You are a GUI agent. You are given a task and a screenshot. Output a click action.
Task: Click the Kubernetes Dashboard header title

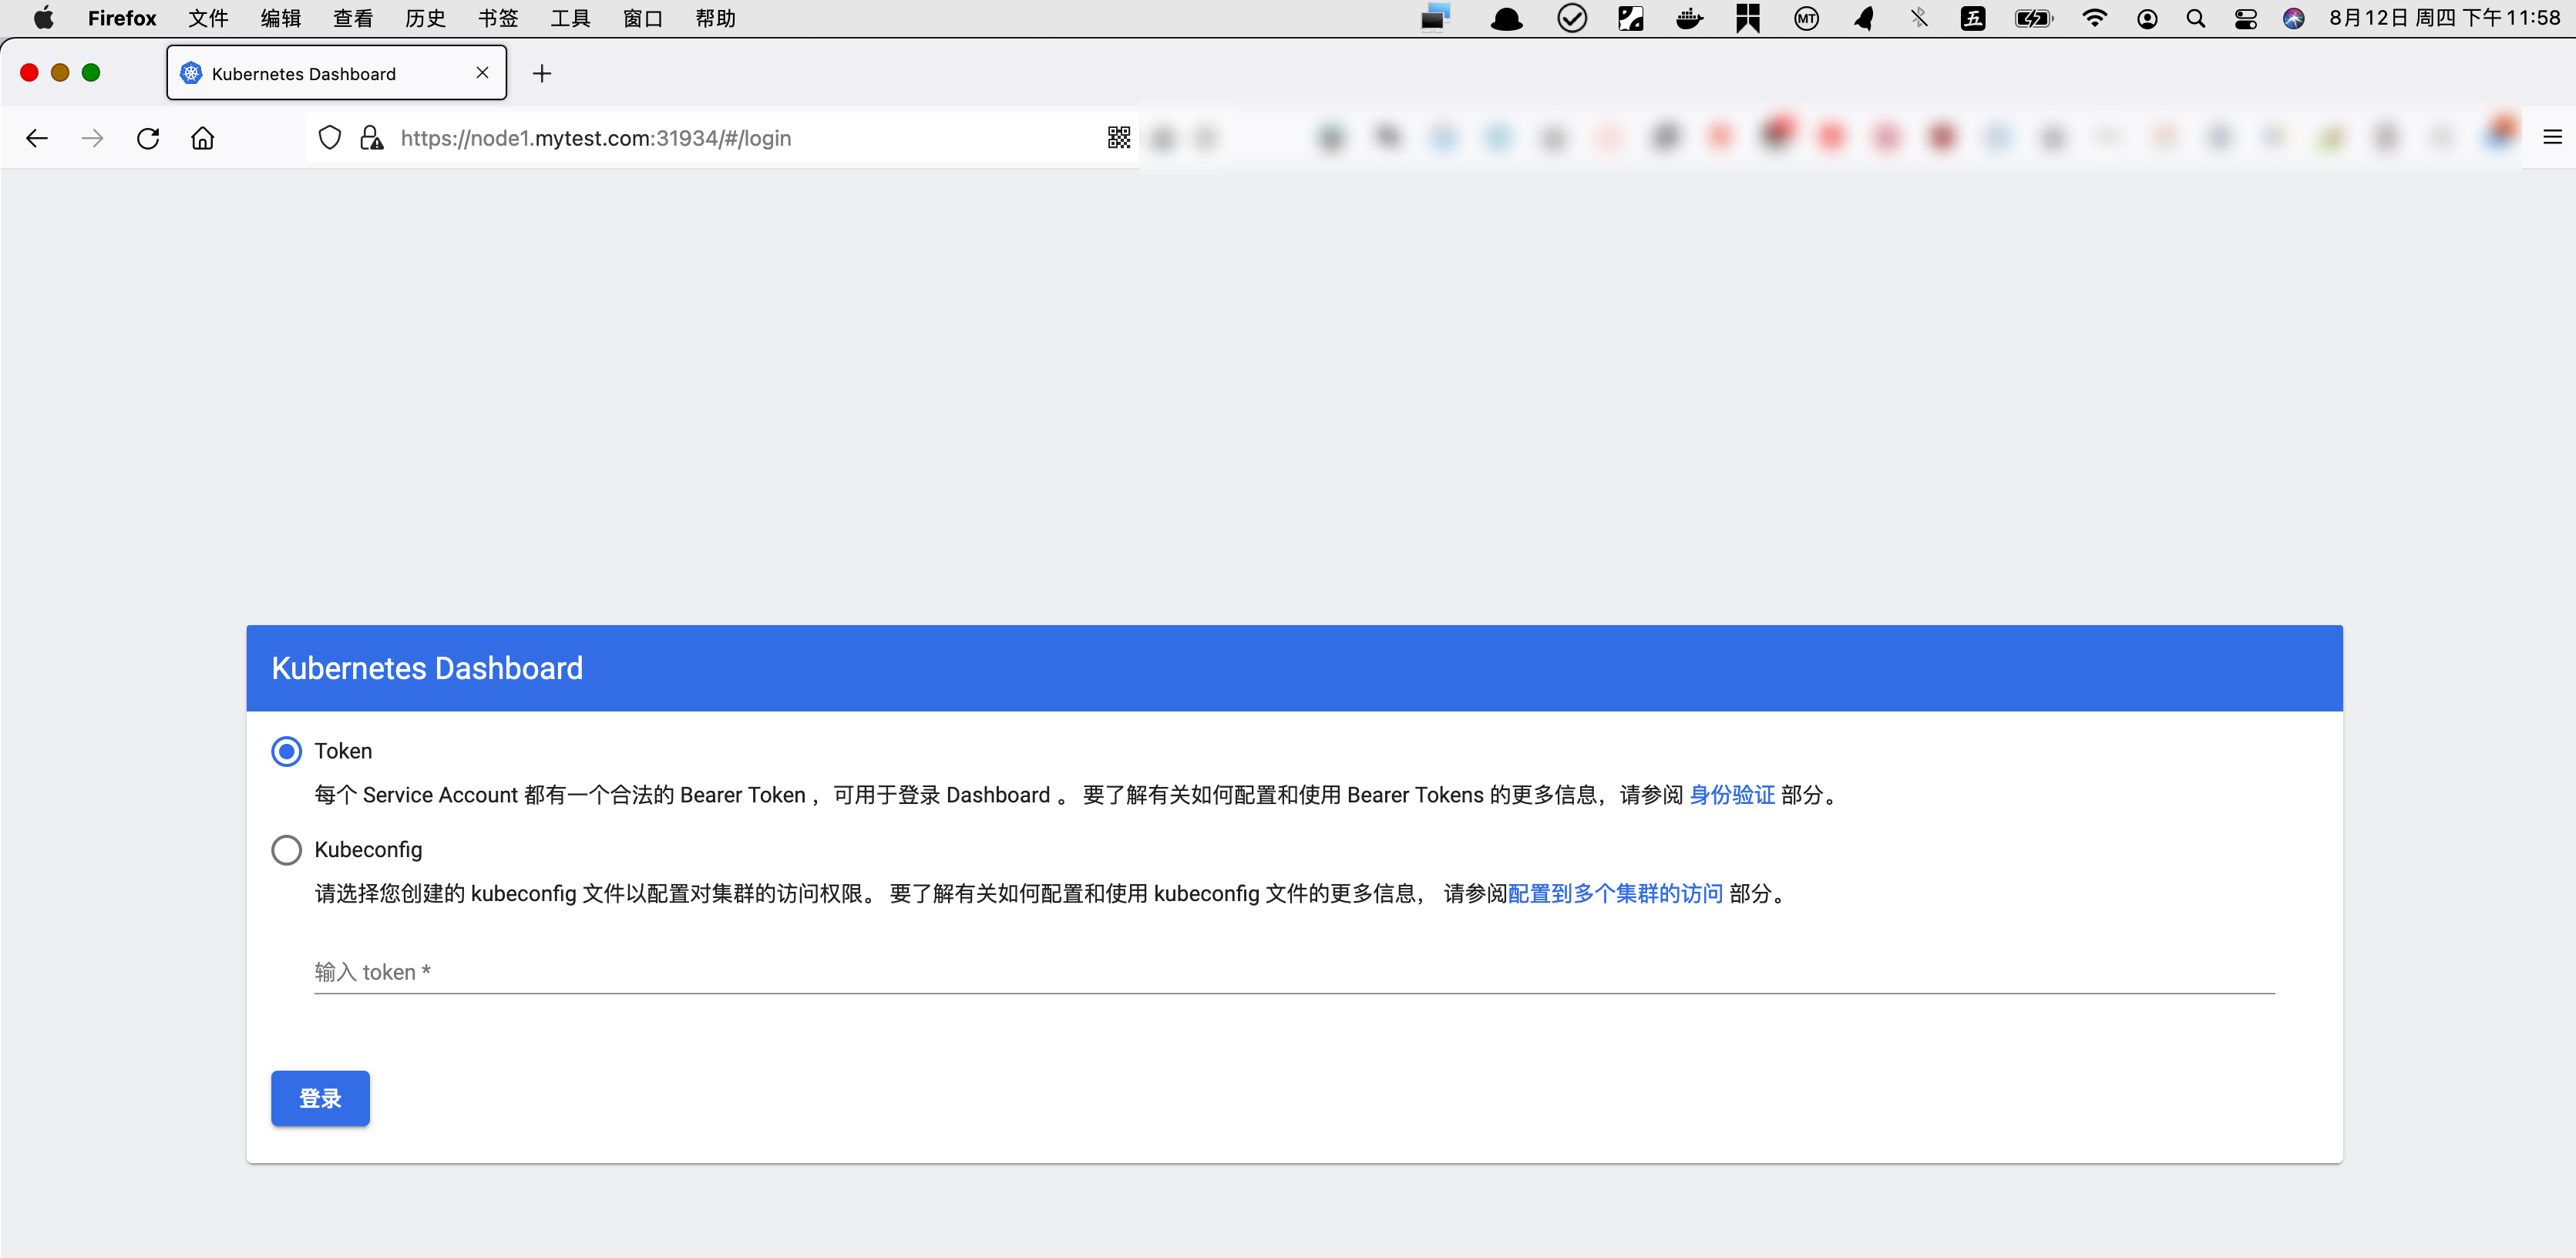[x=427, y=668]
